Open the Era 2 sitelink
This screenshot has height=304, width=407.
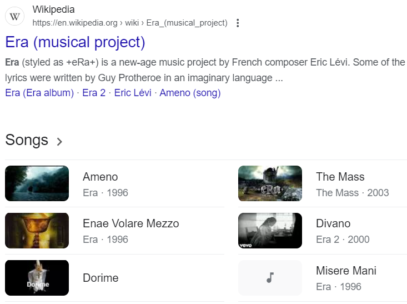tap(94, 93)
